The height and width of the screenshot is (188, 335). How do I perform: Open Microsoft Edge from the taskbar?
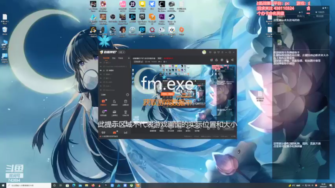click(74, 185)
